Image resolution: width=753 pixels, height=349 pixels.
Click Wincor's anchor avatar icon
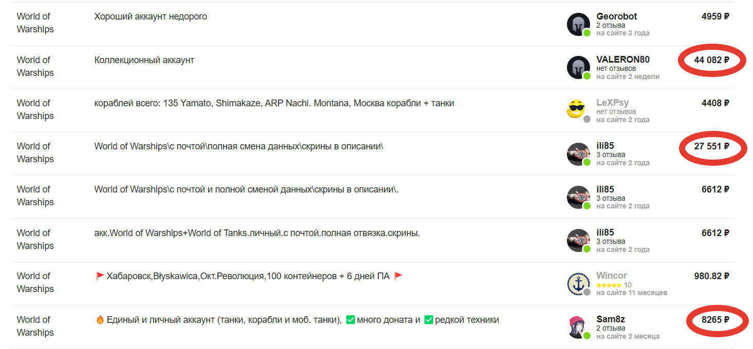pos(578,284)
